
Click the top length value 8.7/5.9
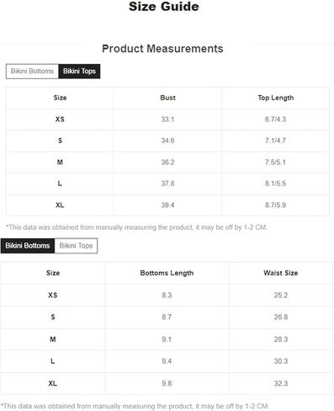[x=275, y=205]
